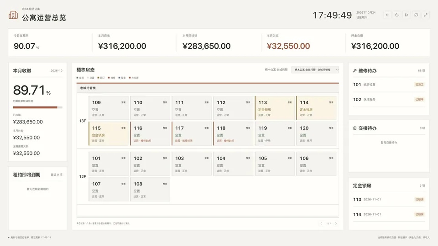Click the 13F floor label

point(83,121)
